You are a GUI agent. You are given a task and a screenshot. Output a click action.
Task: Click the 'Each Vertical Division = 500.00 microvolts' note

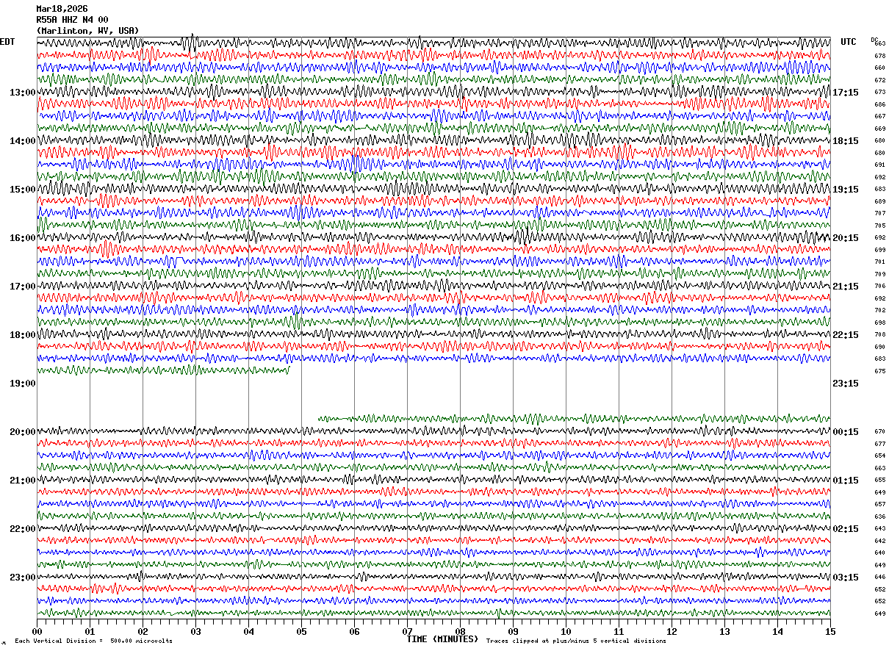(93, 641)
